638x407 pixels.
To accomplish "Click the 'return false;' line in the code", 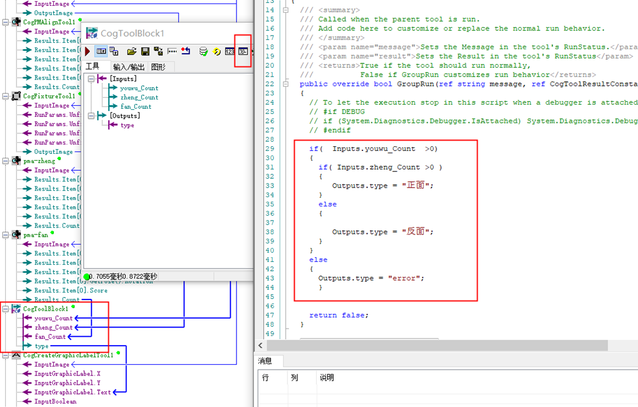I will [x=338, y=316].
